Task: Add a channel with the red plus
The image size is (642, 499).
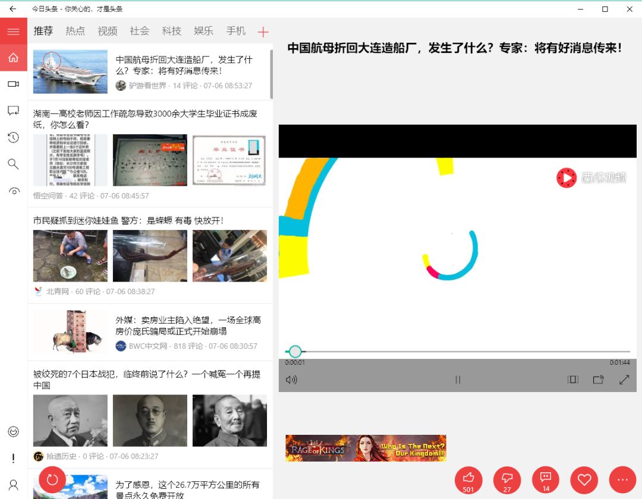Action: click(263, 31)
